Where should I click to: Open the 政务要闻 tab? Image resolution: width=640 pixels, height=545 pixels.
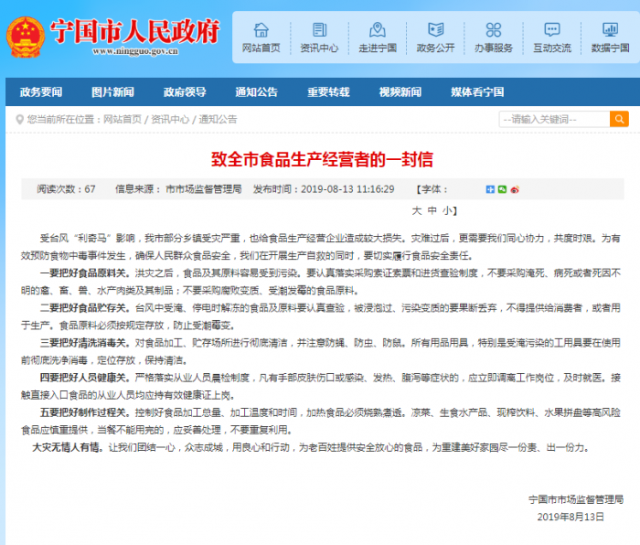pyautogui.click(x=41, y=91)
